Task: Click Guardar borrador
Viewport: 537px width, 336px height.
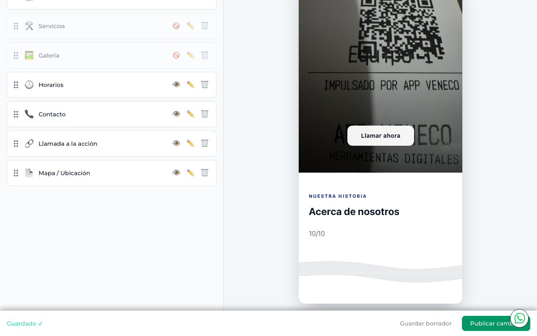Action: (x=426, y=323)
